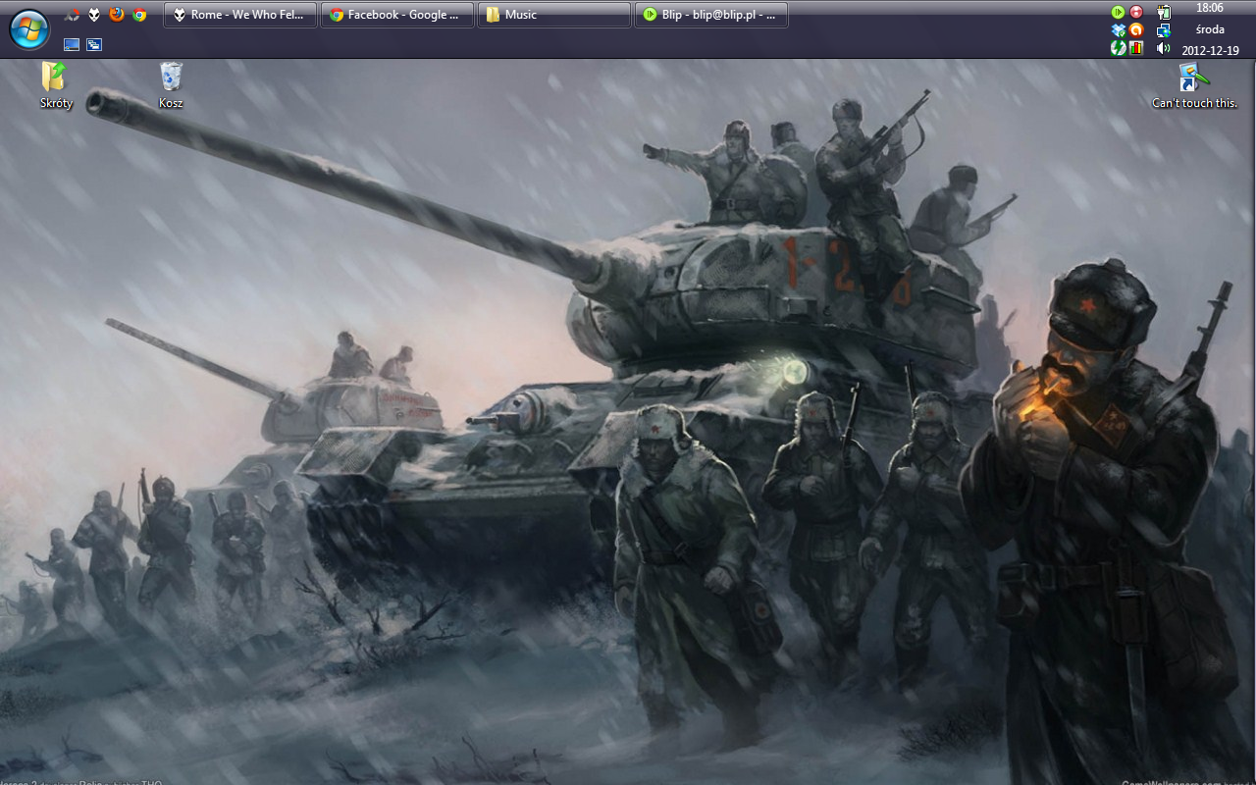The width and height of the screenshot is (1256, 785).
Task: Click the colored bar chart tray icon
Action: [x=1136, y=47]
